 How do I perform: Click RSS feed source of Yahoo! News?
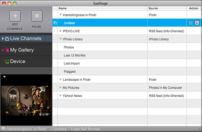(x=166, y=96)
